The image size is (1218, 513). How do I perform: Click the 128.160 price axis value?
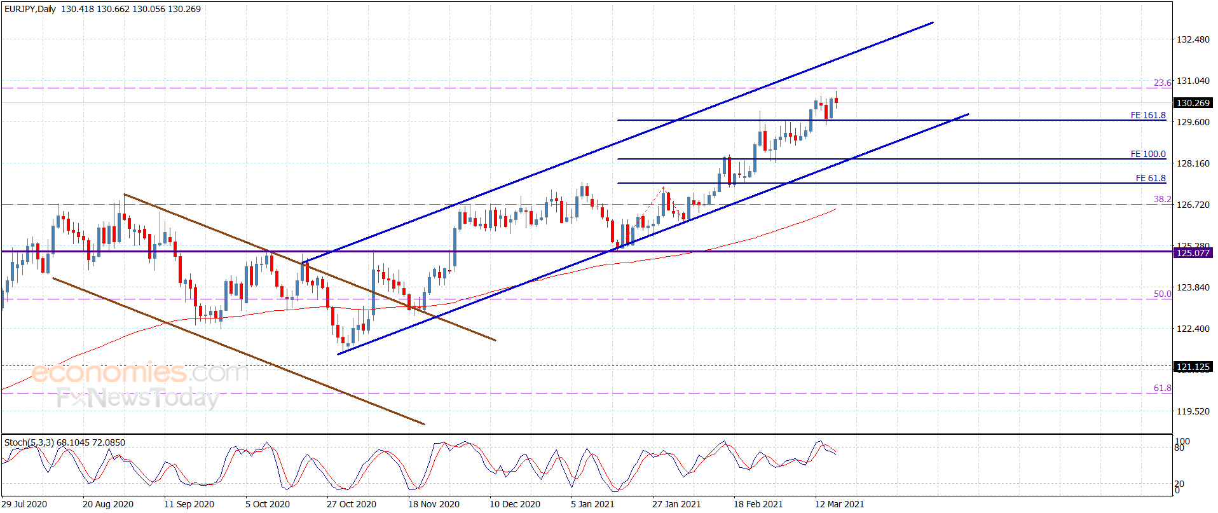pyautogui.click(x=1193, y=163)
